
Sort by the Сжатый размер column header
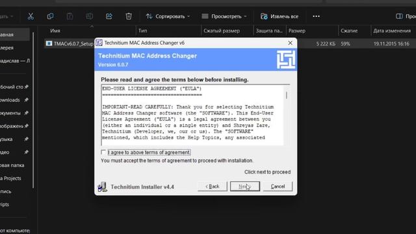(222, 31)
